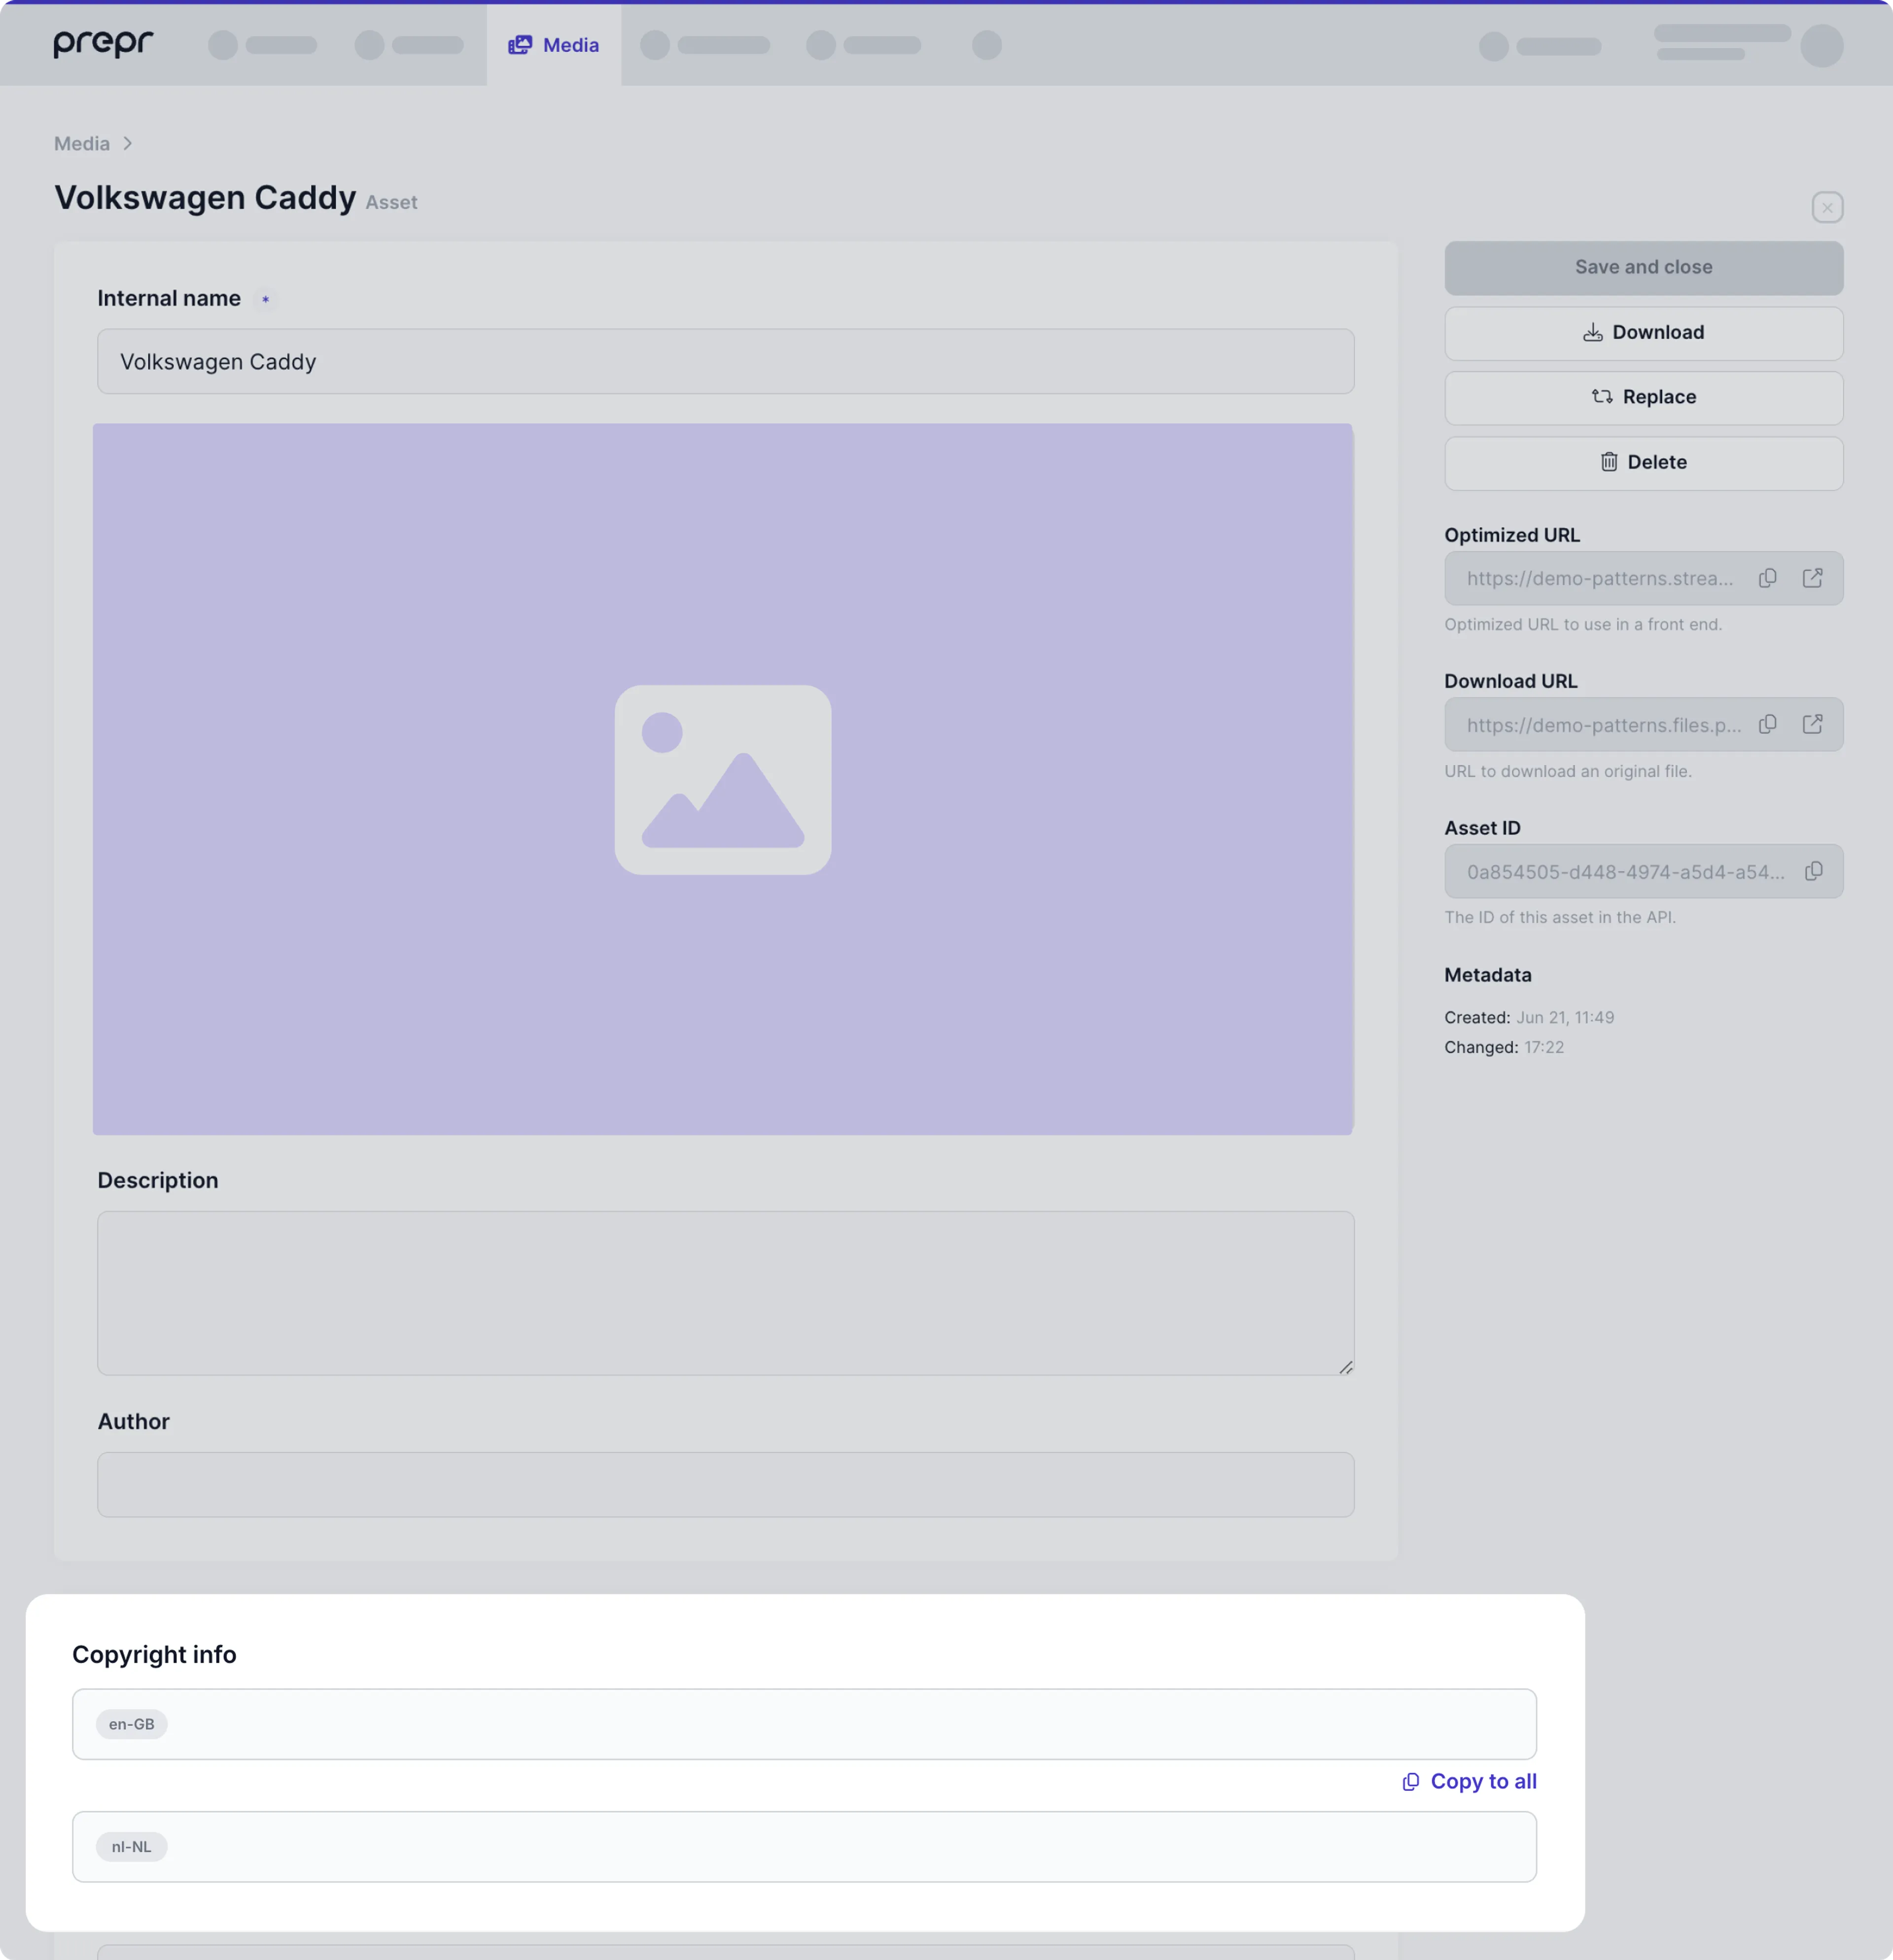1893x1960 pixels.
Task: Click the Replace button
Action: tap(1643, 397)
